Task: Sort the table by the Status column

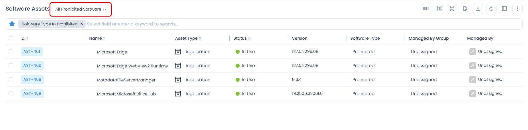Action: [249, 39]
